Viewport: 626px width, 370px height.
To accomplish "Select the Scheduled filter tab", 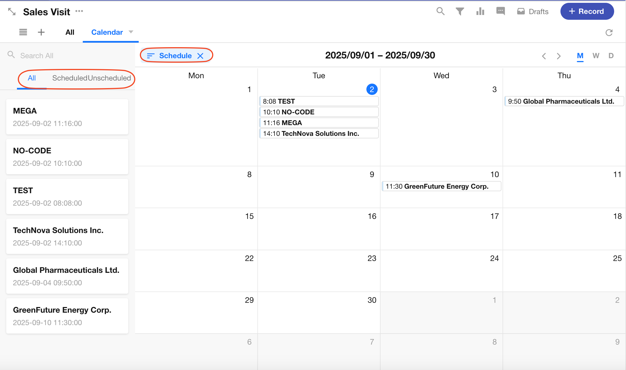I will 69,78.
